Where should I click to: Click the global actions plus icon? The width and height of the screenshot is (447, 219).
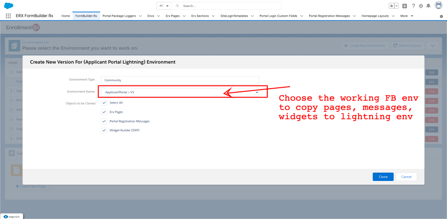coord(405,6)
